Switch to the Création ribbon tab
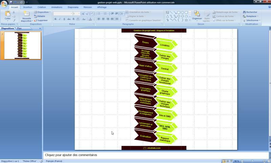The width and height of the screenshot is (271, 163). (42, 7)
